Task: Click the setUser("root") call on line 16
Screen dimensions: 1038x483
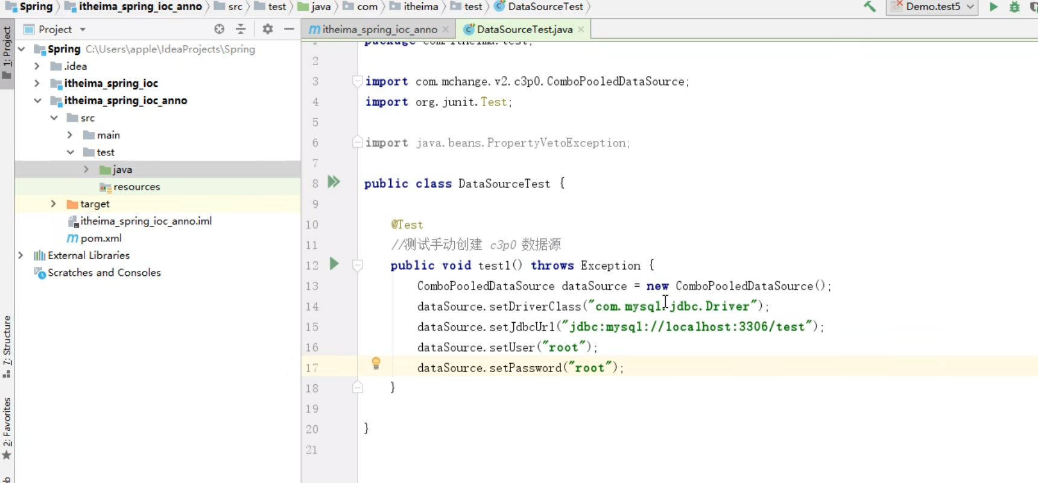Action: pyautogui.click(x=542, y=347)
